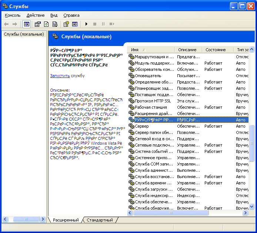Viewport: 257px width, 233px height.
Task: Click the tree pane horizontal scrollbar thumb
Action: [x=26, y=219]
